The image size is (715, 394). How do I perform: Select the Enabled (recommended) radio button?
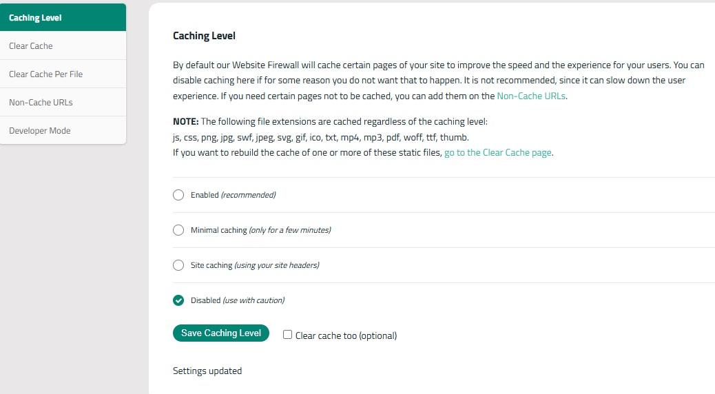click(x=178, y=195)
